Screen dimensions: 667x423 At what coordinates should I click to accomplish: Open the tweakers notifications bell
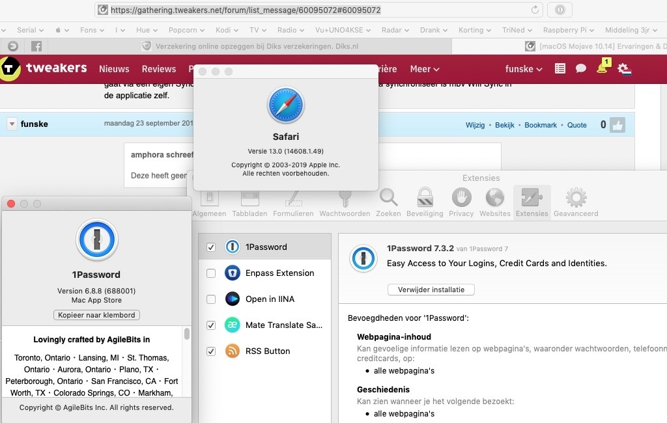603,67
